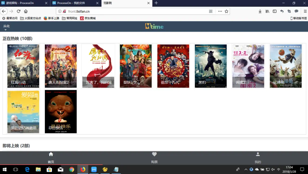Open Mail app from taskbar
The height and width of the screenshot is (174, 308).
point(60,169)
